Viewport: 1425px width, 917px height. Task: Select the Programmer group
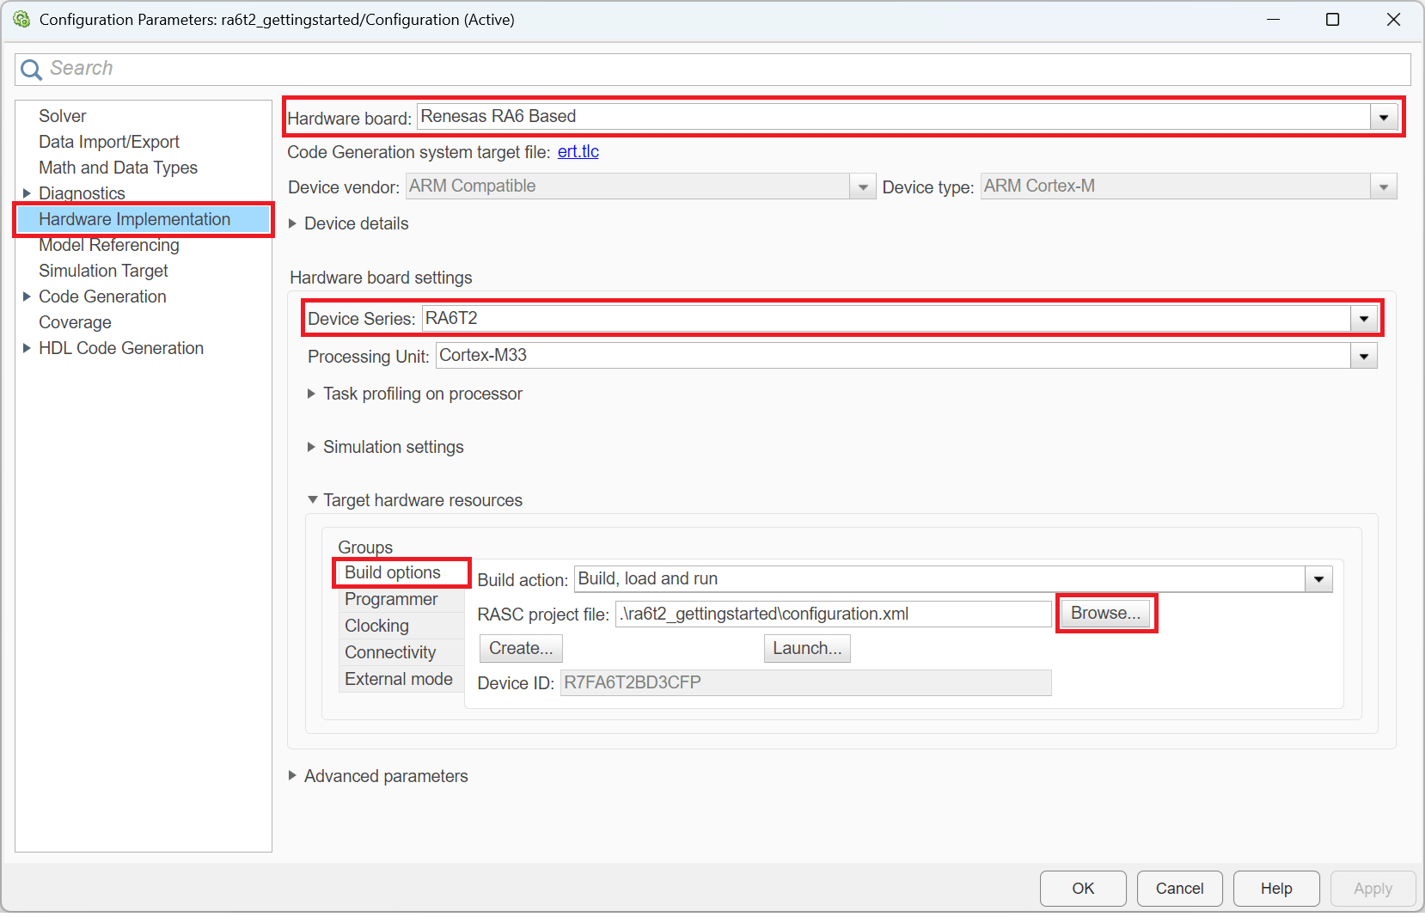[x=391, y=599]
